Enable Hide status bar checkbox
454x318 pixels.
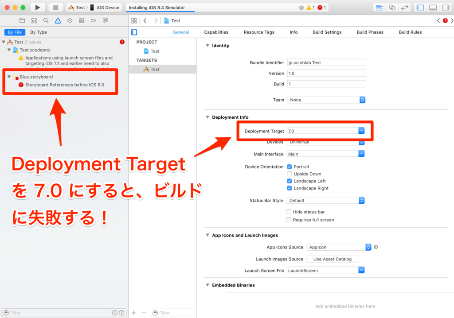click(289, 212)
